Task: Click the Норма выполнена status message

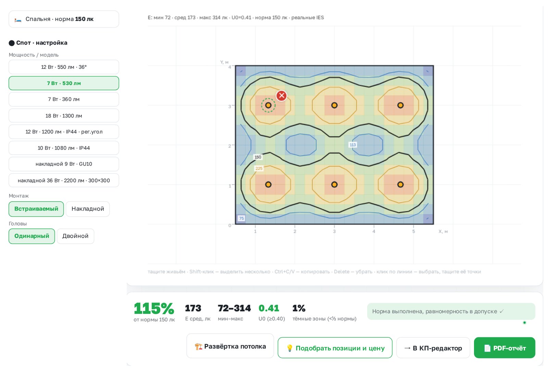Action: point(451,311)
